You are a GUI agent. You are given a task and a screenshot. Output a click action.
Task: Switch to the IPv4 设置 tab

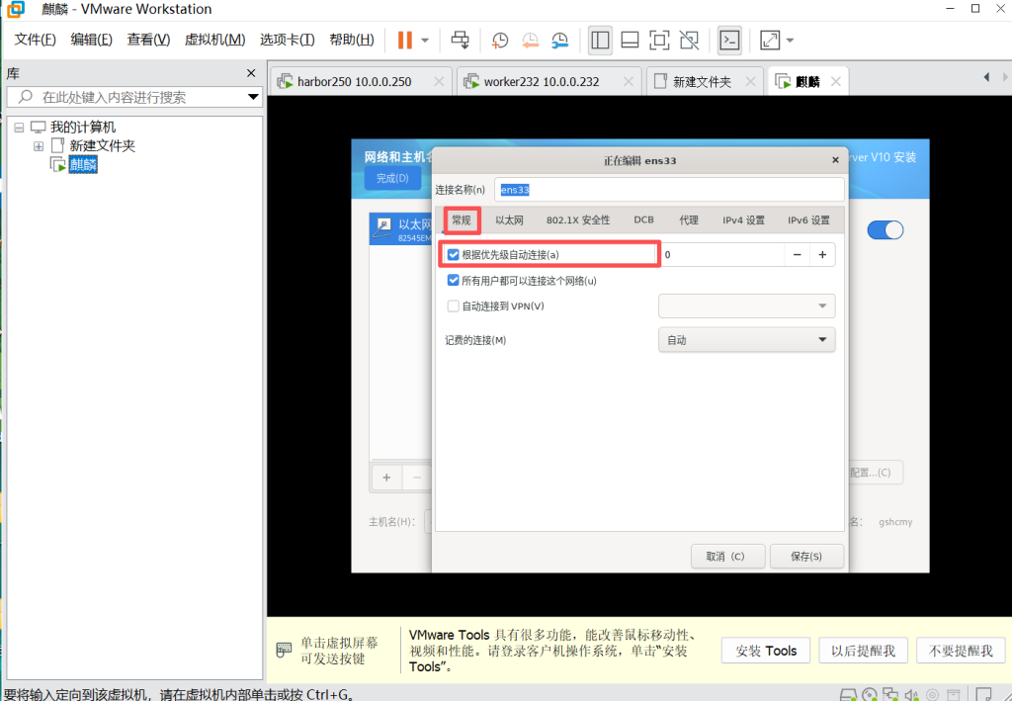pos(743,220)
